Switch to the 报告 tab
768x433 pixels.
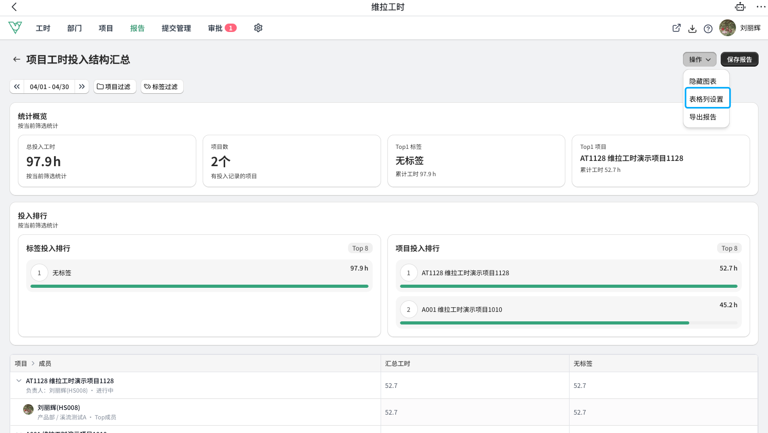[138, 28]
